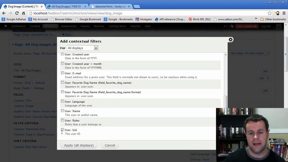The width and height of the screenshot is (288, 162).
Task: Open the www.salton.com bookmark
Action: [229, 19]
